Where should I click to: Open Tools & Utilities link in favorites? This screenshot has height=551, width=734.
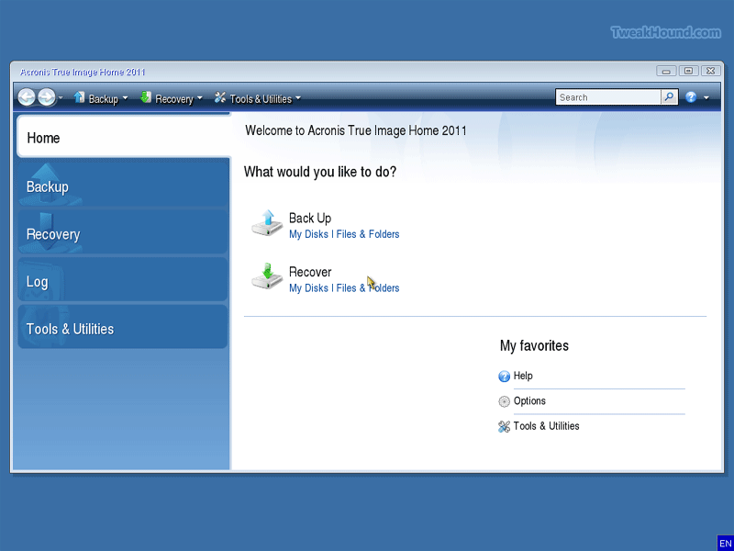pos(546,426)
